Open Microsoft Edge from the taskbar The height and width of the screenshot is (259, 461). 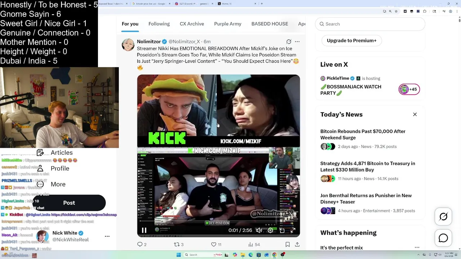(x=251, y=255)
